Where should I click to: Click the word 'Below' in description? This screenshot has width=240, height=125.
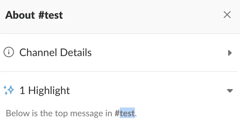(x=13, y=113)
